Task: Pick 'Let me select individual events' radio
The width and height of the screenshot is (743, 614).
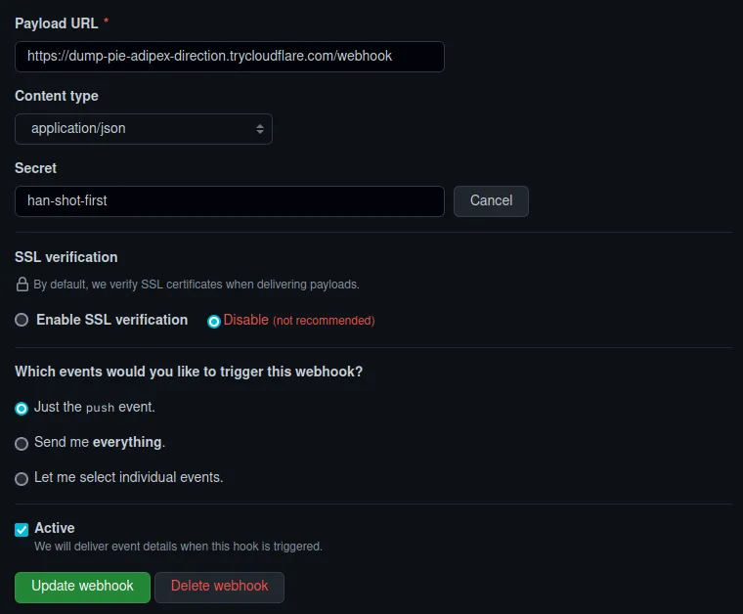Action: point(22,479)
